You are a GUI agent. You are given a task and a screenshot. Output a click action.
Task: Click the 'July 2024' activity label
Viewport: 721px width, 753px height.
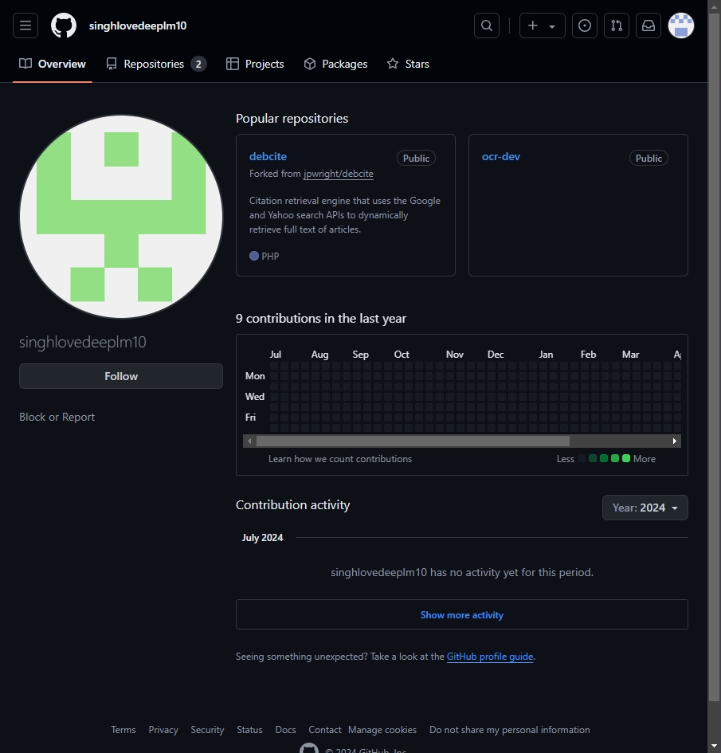[x=262, y=538]
